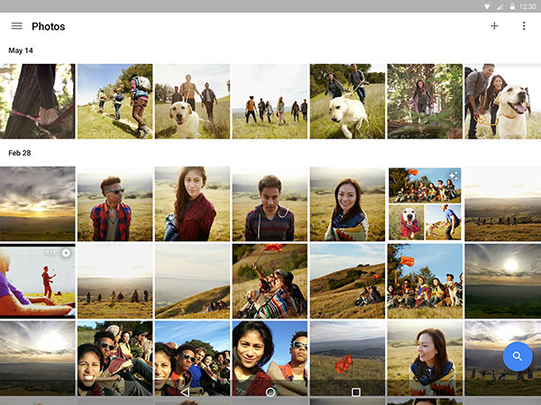Open the tree trunk close-up photo
Screen dimensions: 541x405
(37, 101)
